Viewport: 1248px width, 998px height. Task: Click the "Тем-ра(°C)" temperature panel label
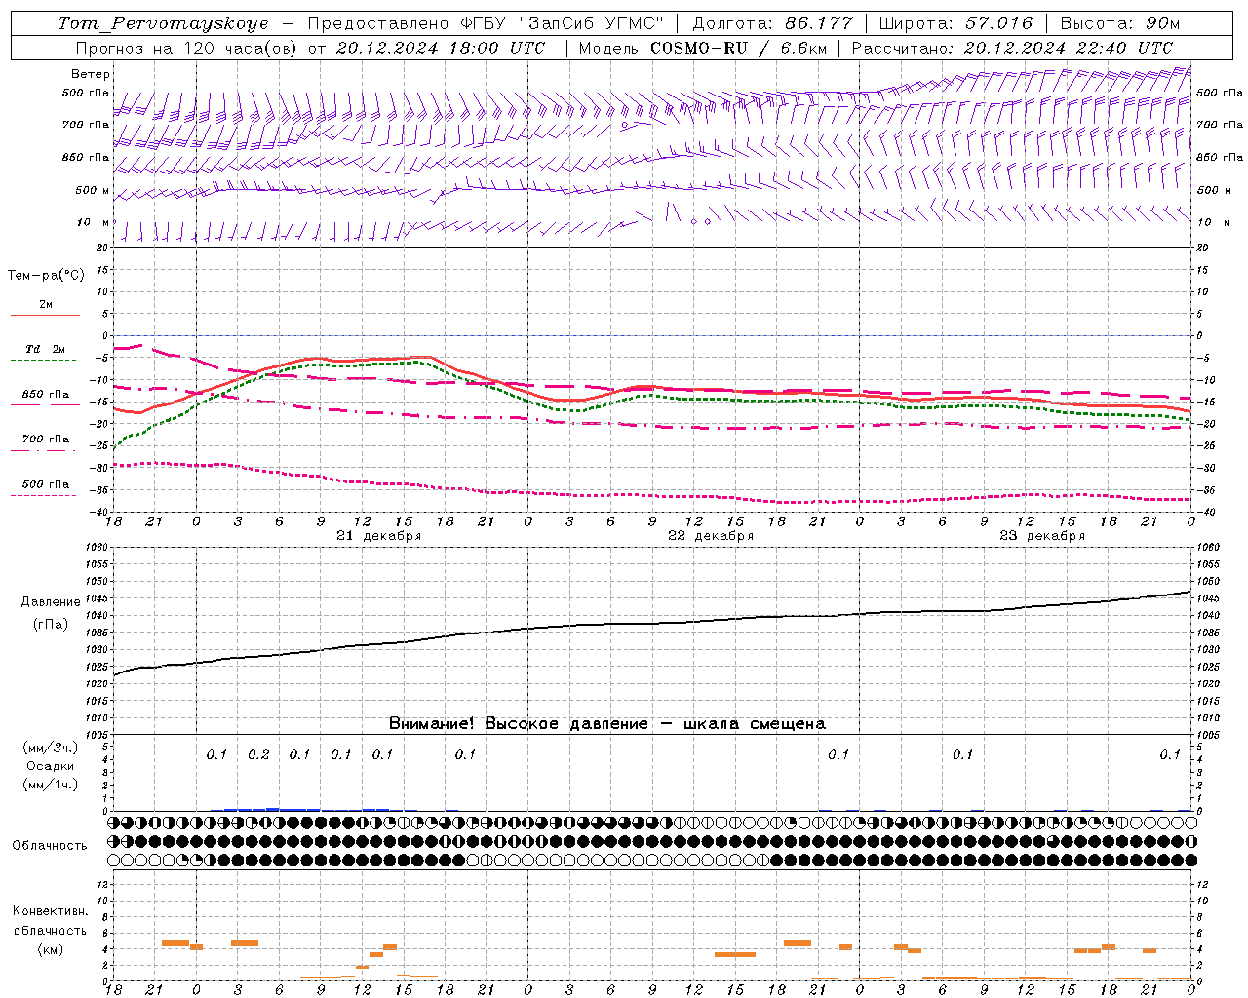46,276
